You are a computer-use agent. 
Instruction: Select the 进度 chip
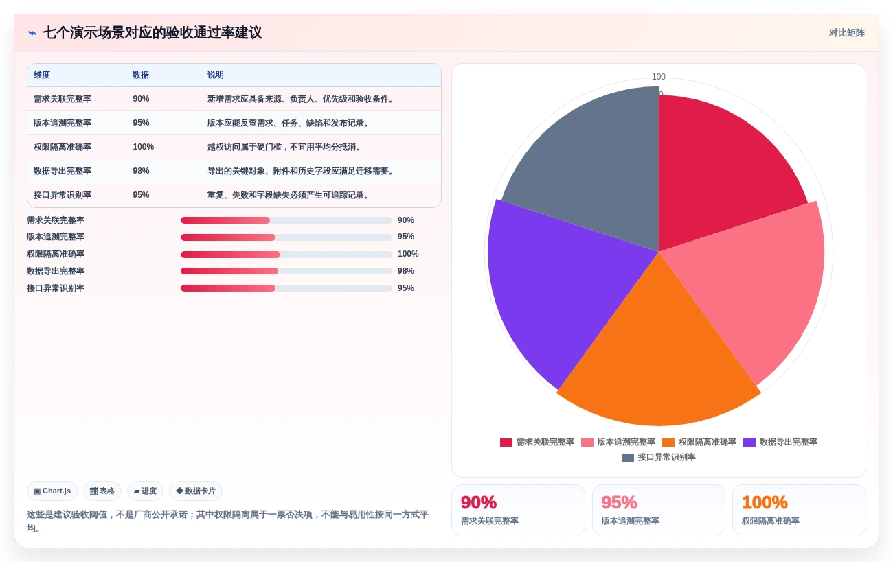pos(145,491)
